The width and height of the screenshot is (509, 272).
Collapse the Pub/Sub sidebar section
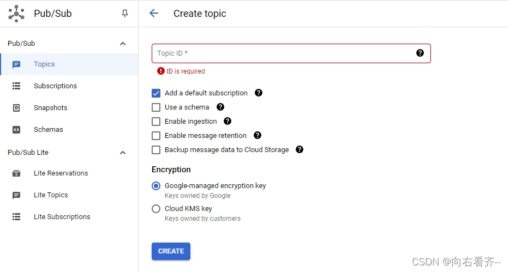123,44
